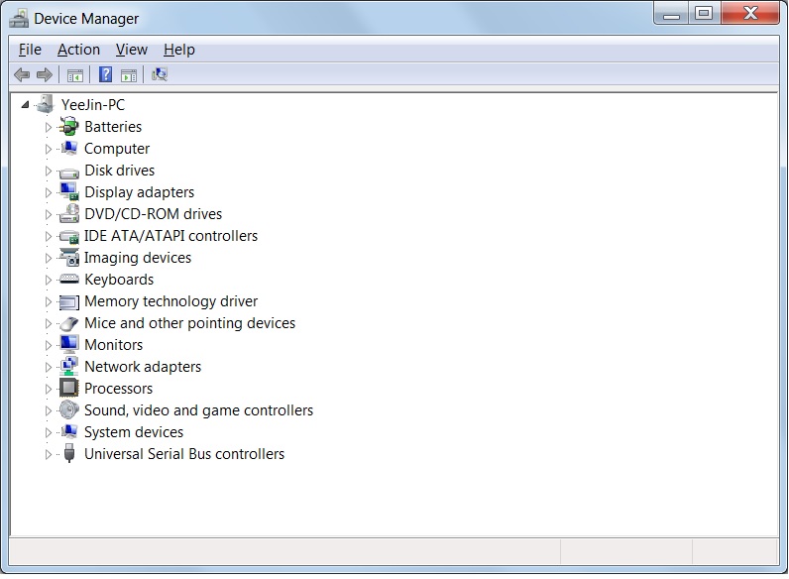789x579 pixels.
Task: Click the Disk drives category icon
Action: tap(69, 173)
